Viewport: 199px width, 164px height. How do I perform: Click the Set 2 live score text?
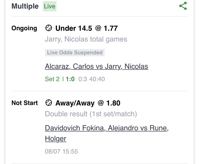pyautogui.click(x=52, y=79)
